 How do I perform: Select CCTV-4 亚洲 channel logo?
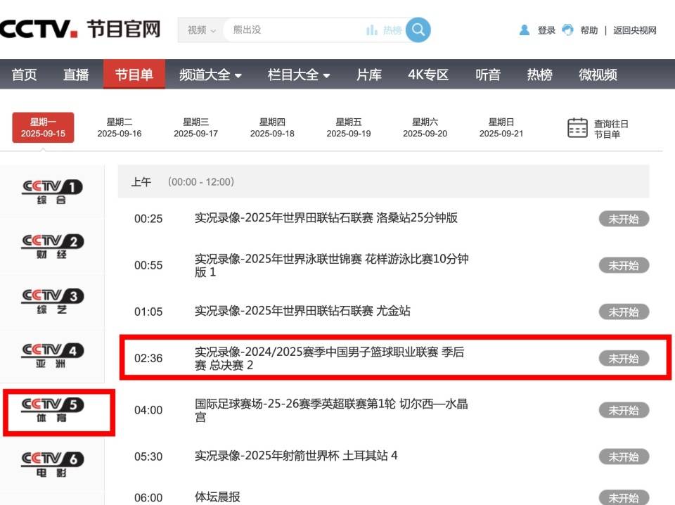(x=52, y=356)
